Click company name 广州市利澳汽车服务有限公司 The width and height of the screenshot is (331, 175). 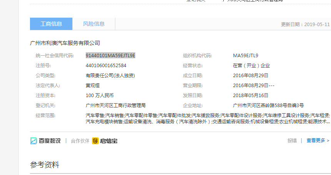coord(65,43)
